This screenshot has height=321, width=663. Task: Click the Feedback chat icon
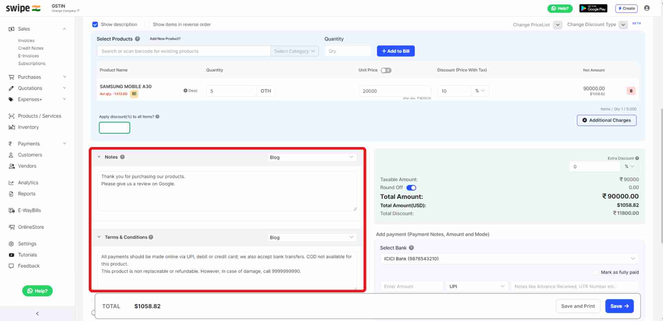(x=11, y=266)
